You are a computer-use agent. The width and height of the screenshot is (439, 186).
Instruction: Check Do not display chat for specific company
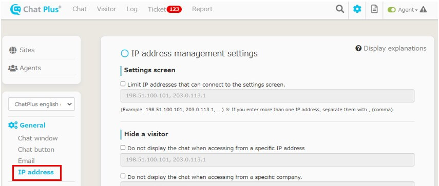click(123, 176)
